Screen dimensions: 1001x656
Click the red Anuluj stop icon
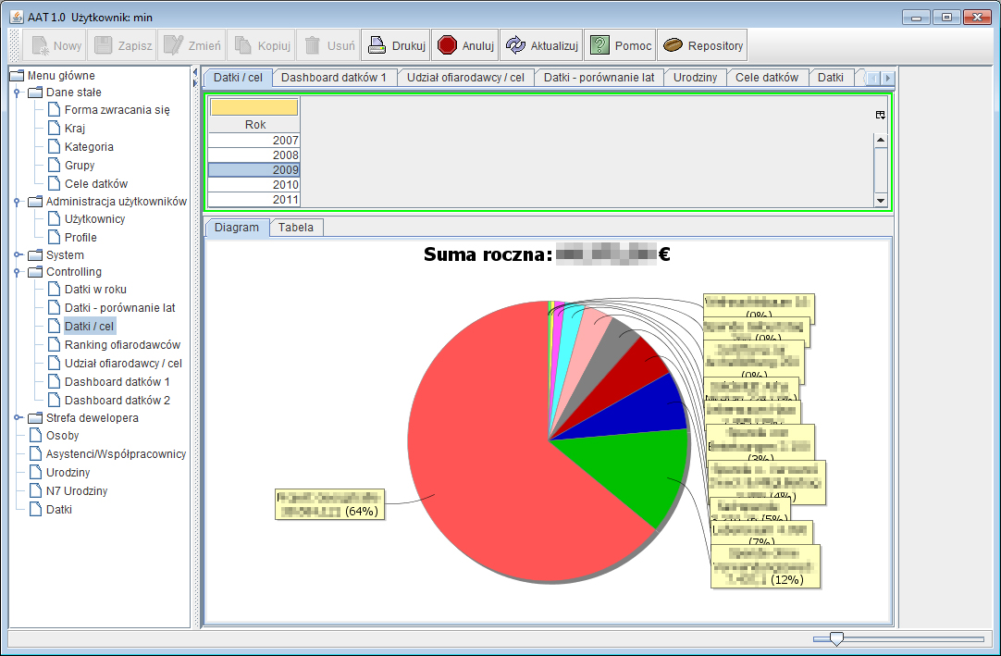point(448,45)
